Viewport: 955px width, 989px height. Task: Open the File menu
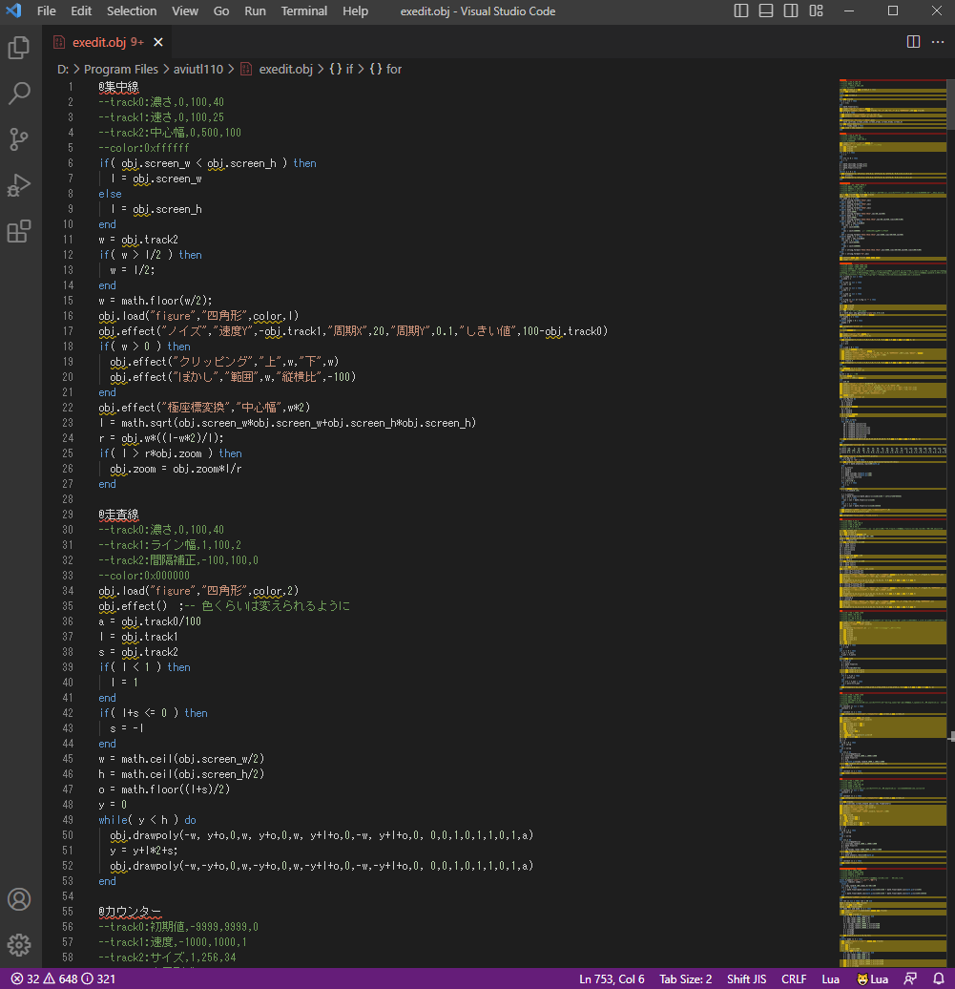click(x=46, y=11)
